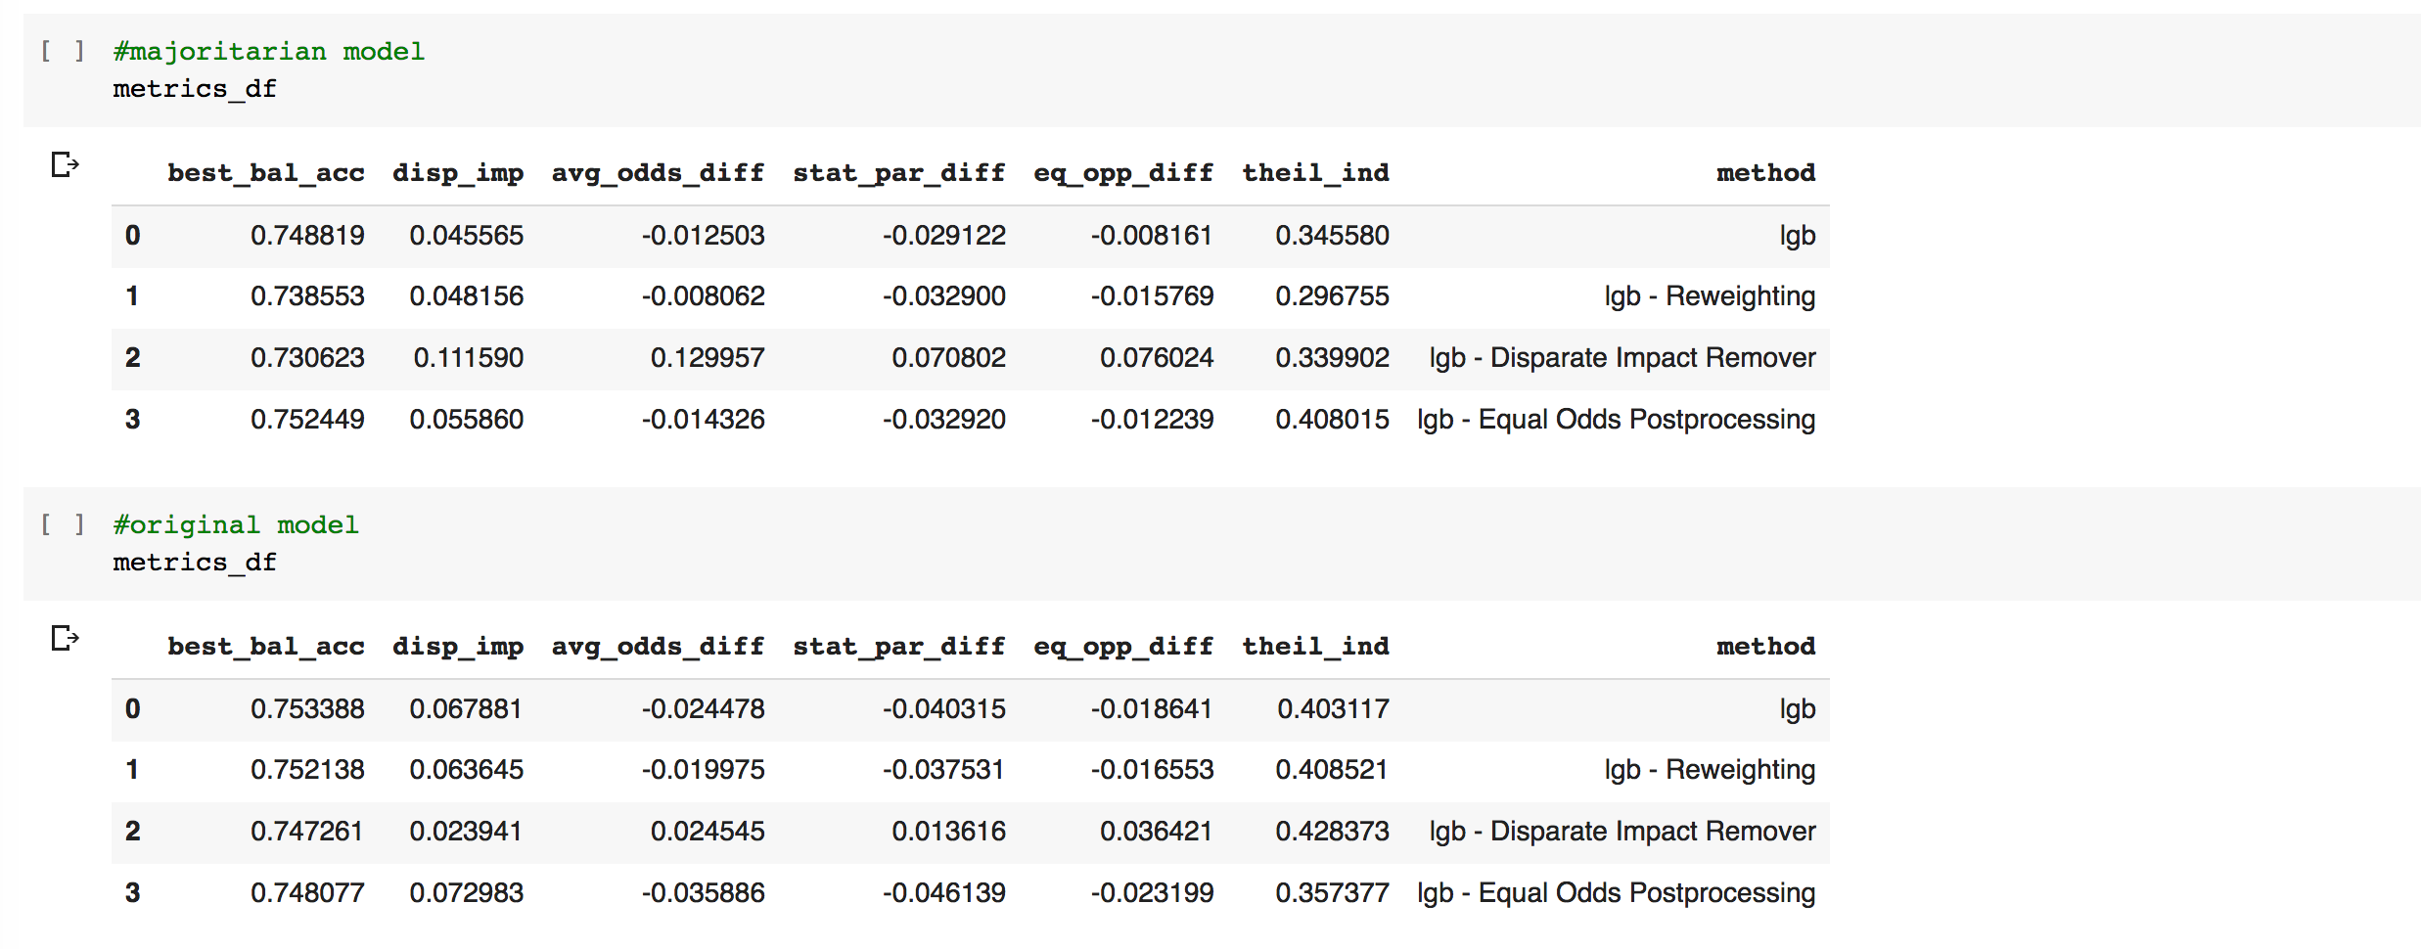The height and width of the screenshot is (949, 2421).
Task: Click the original model output toggle icon
Action: tap(65, 638)
